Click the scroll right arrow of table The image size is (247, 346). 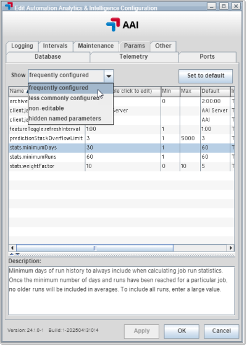[231, 248]
